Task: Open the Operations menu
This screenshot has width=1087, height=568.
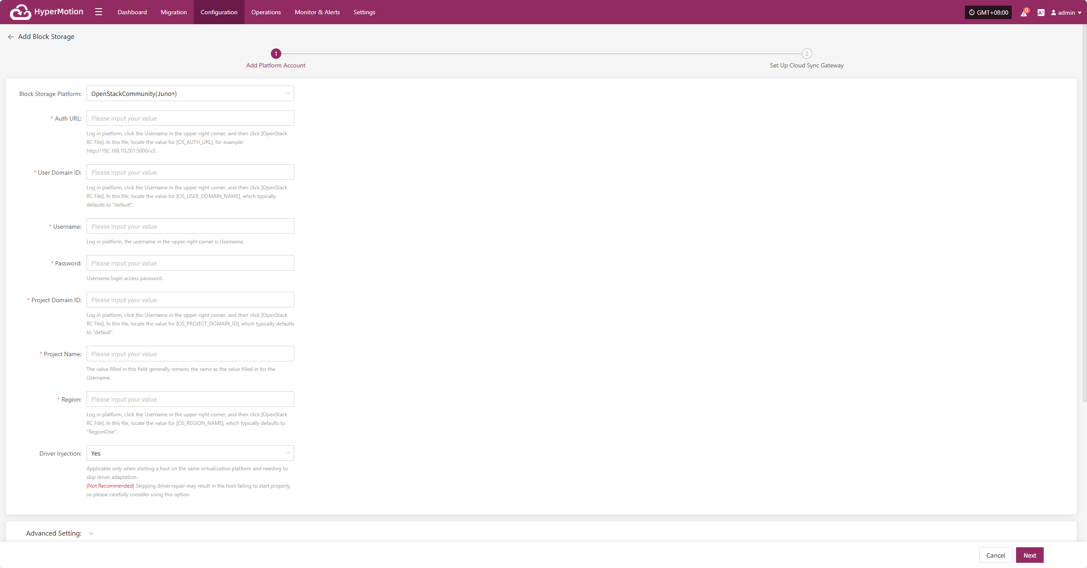Action: [266, 12]
